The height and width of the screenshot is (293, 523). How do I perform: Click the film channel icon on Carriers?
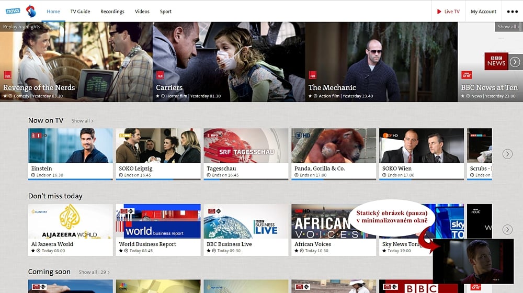pos(160,75)
